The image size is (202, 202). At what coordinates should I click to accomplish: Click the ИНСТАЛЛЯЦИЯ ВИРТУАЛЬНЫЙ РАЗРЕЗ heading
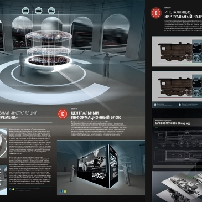pyautogui.click(x=183, y=14)
